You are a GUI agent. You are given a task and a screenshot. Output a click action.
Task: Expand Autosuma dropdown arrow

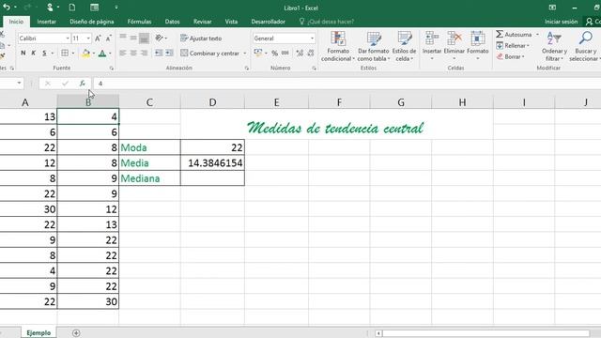[537, 35]
